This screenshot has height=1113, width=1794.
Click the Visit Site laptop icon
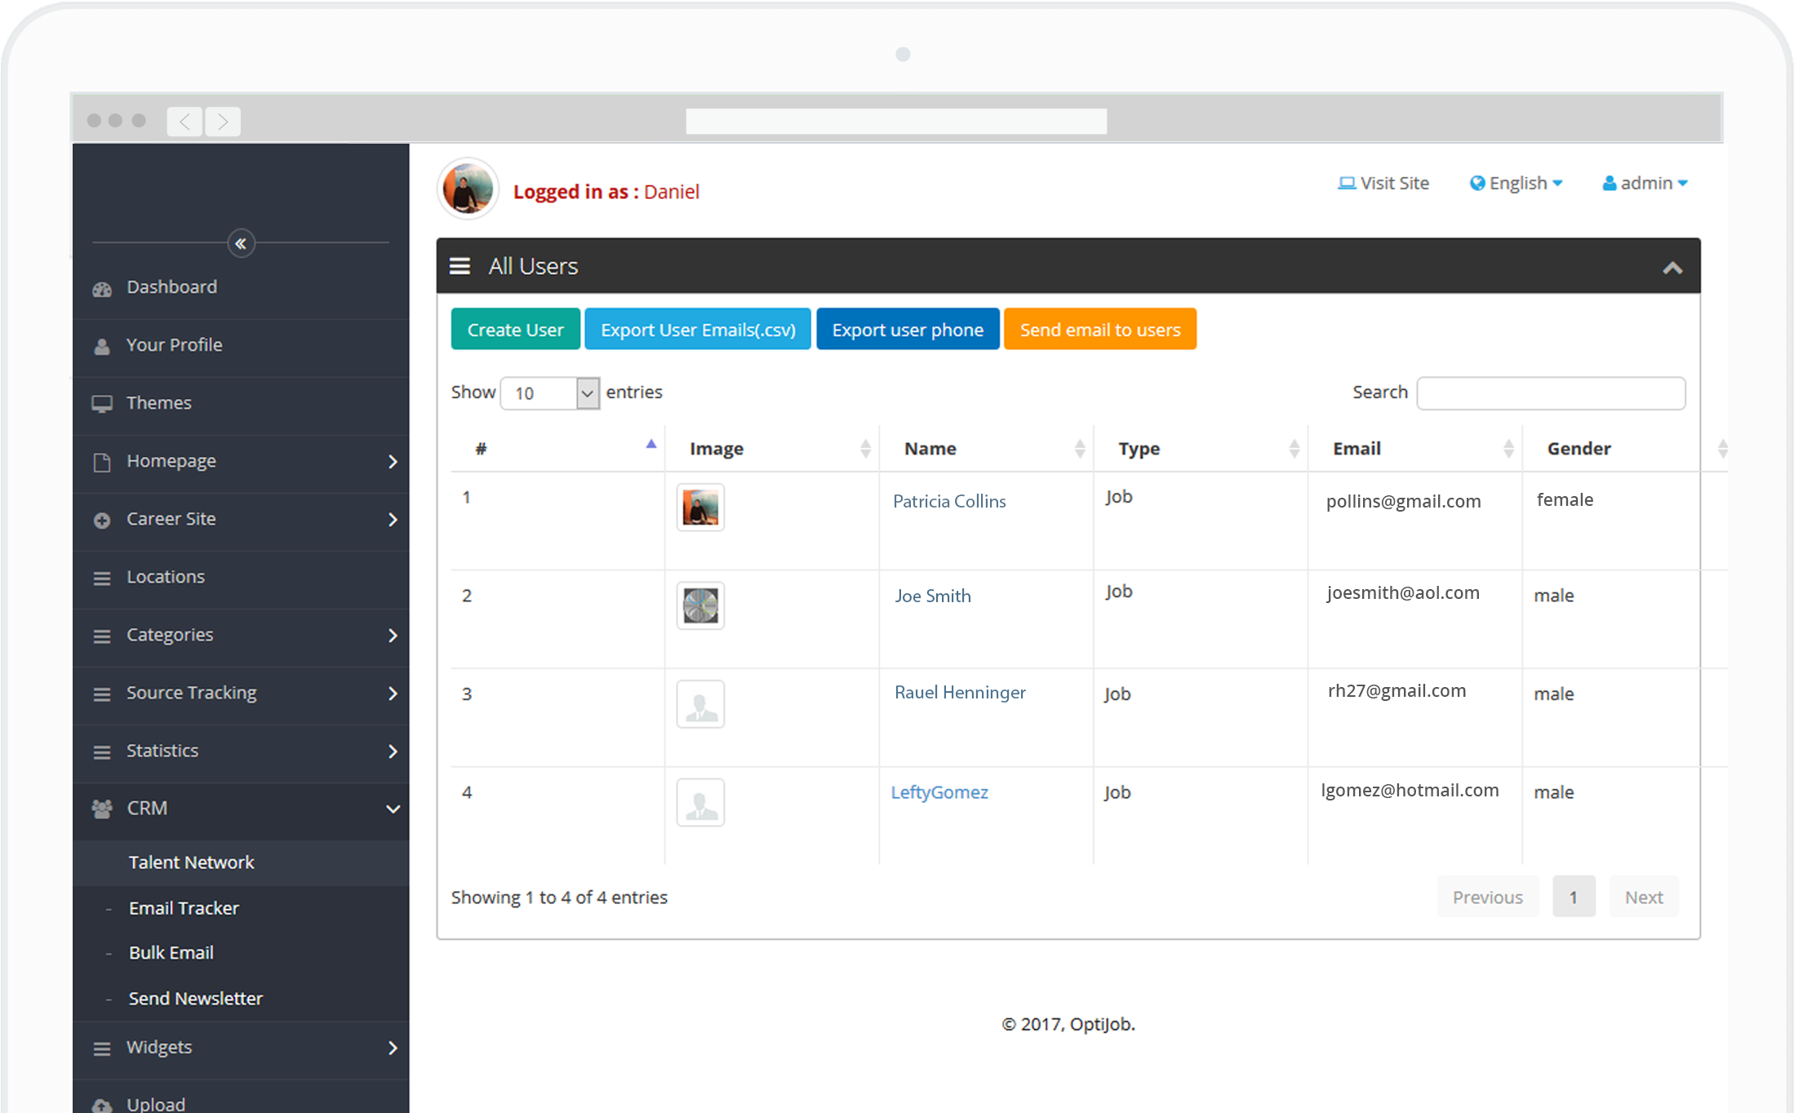click(x=1347, y=184)
